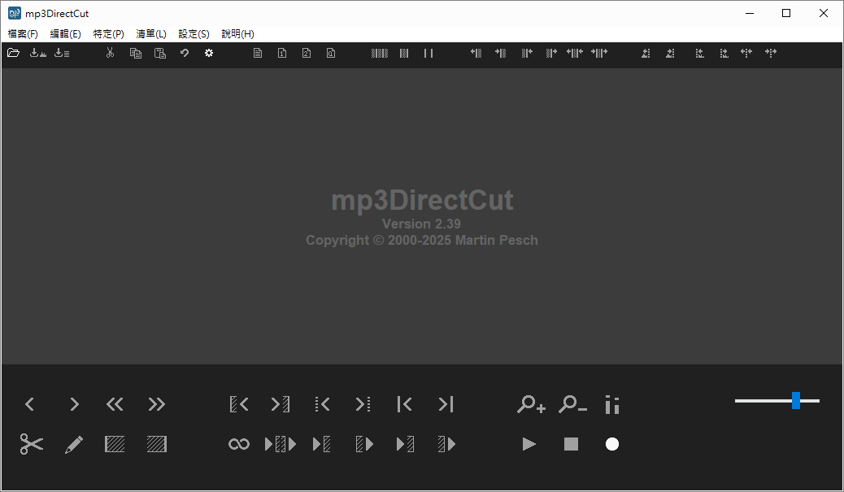Click the mp3DirectCut title bar app icon

15,13
